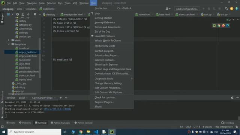The width and height of the screenshot is (240, 135).
Task: Open built-in preview PyCharm icon
Action: click(x=214, y=25)
